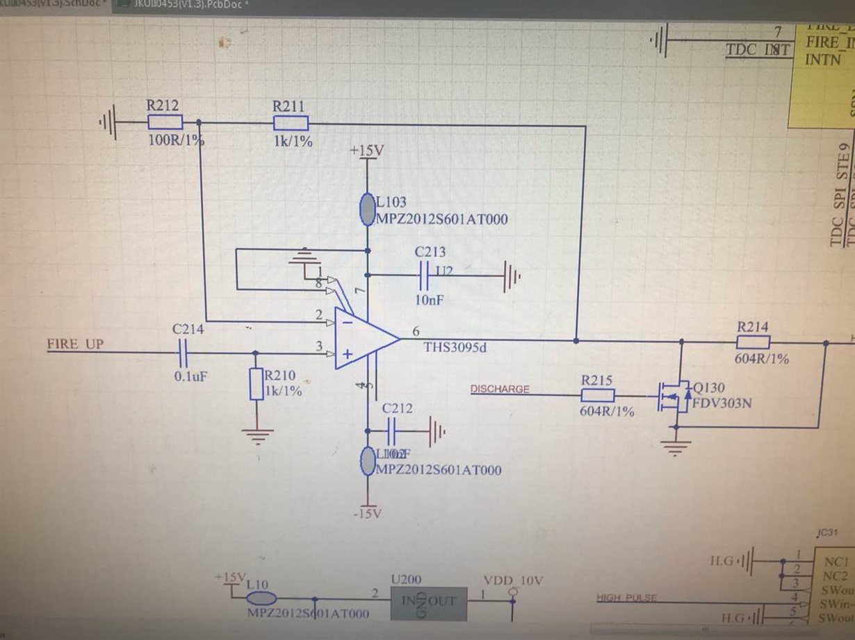Select the ground symbol left of R212

(107, 124)
